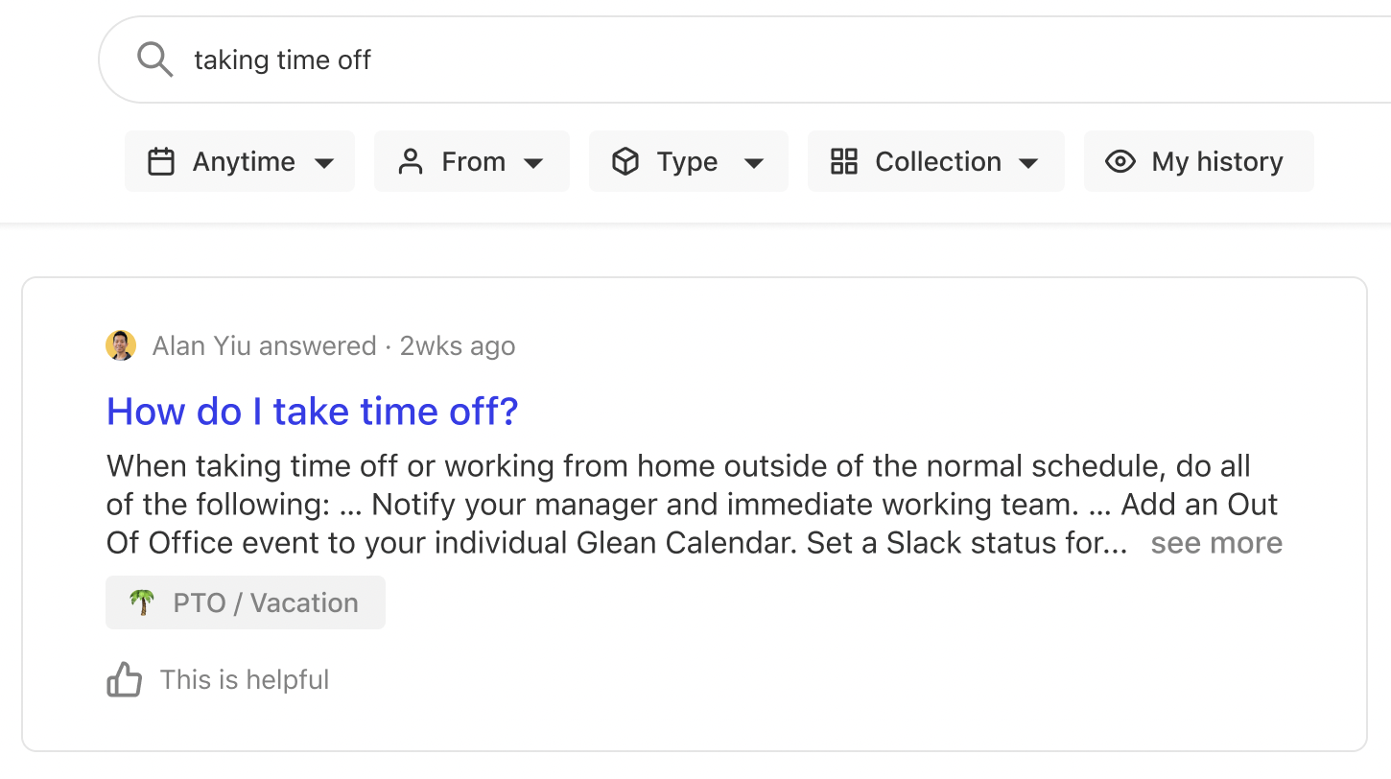This screenshot has width=1391, height=779.
Task: Expand the Collection dropdown
Action: click(935, 161)
